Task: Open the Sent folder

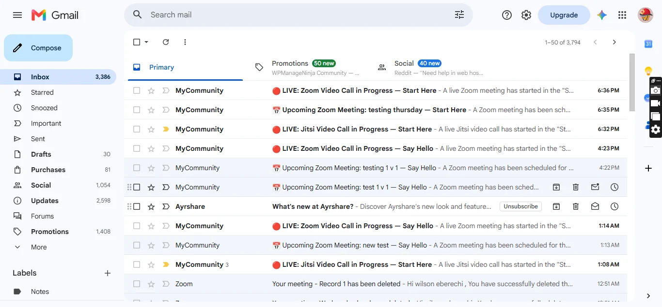Action: point(58,139)
